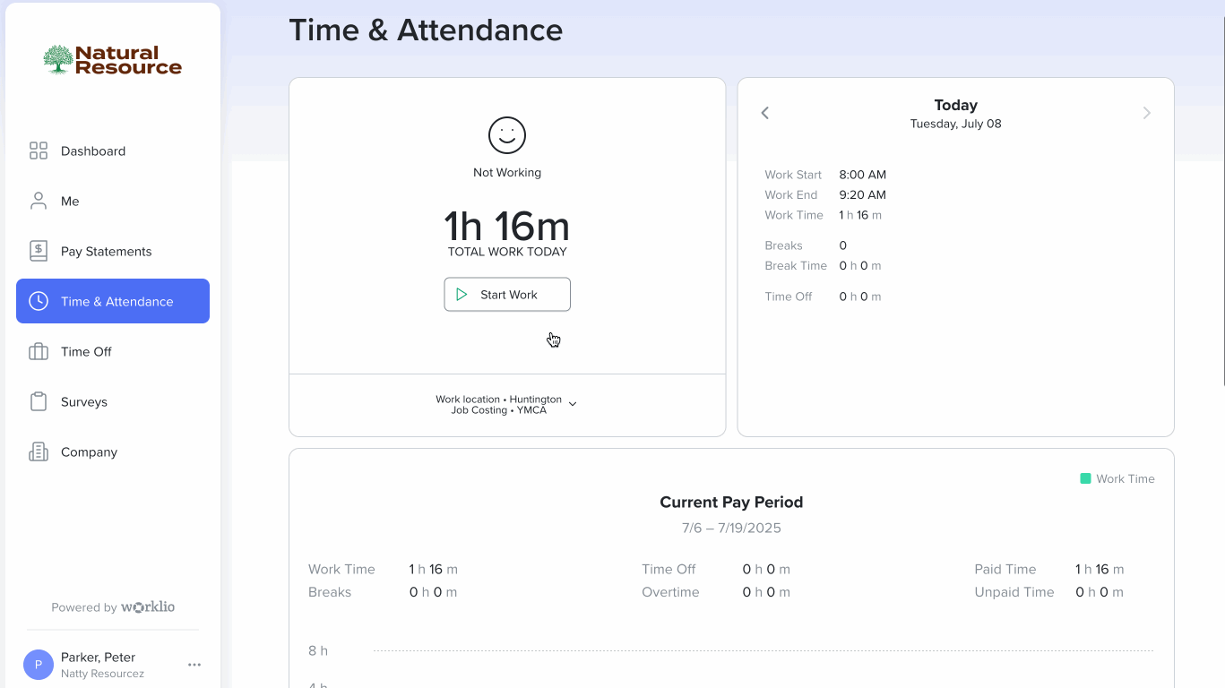Open the Parker, Peter ellipsis menu
Screen dimensions: 1225x688
(x=194, y=665)
